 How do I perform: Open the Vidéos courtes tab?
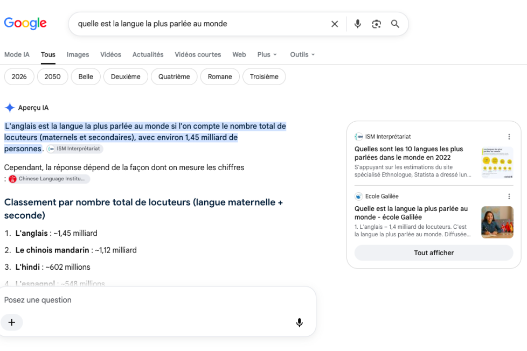click(198, 54)
